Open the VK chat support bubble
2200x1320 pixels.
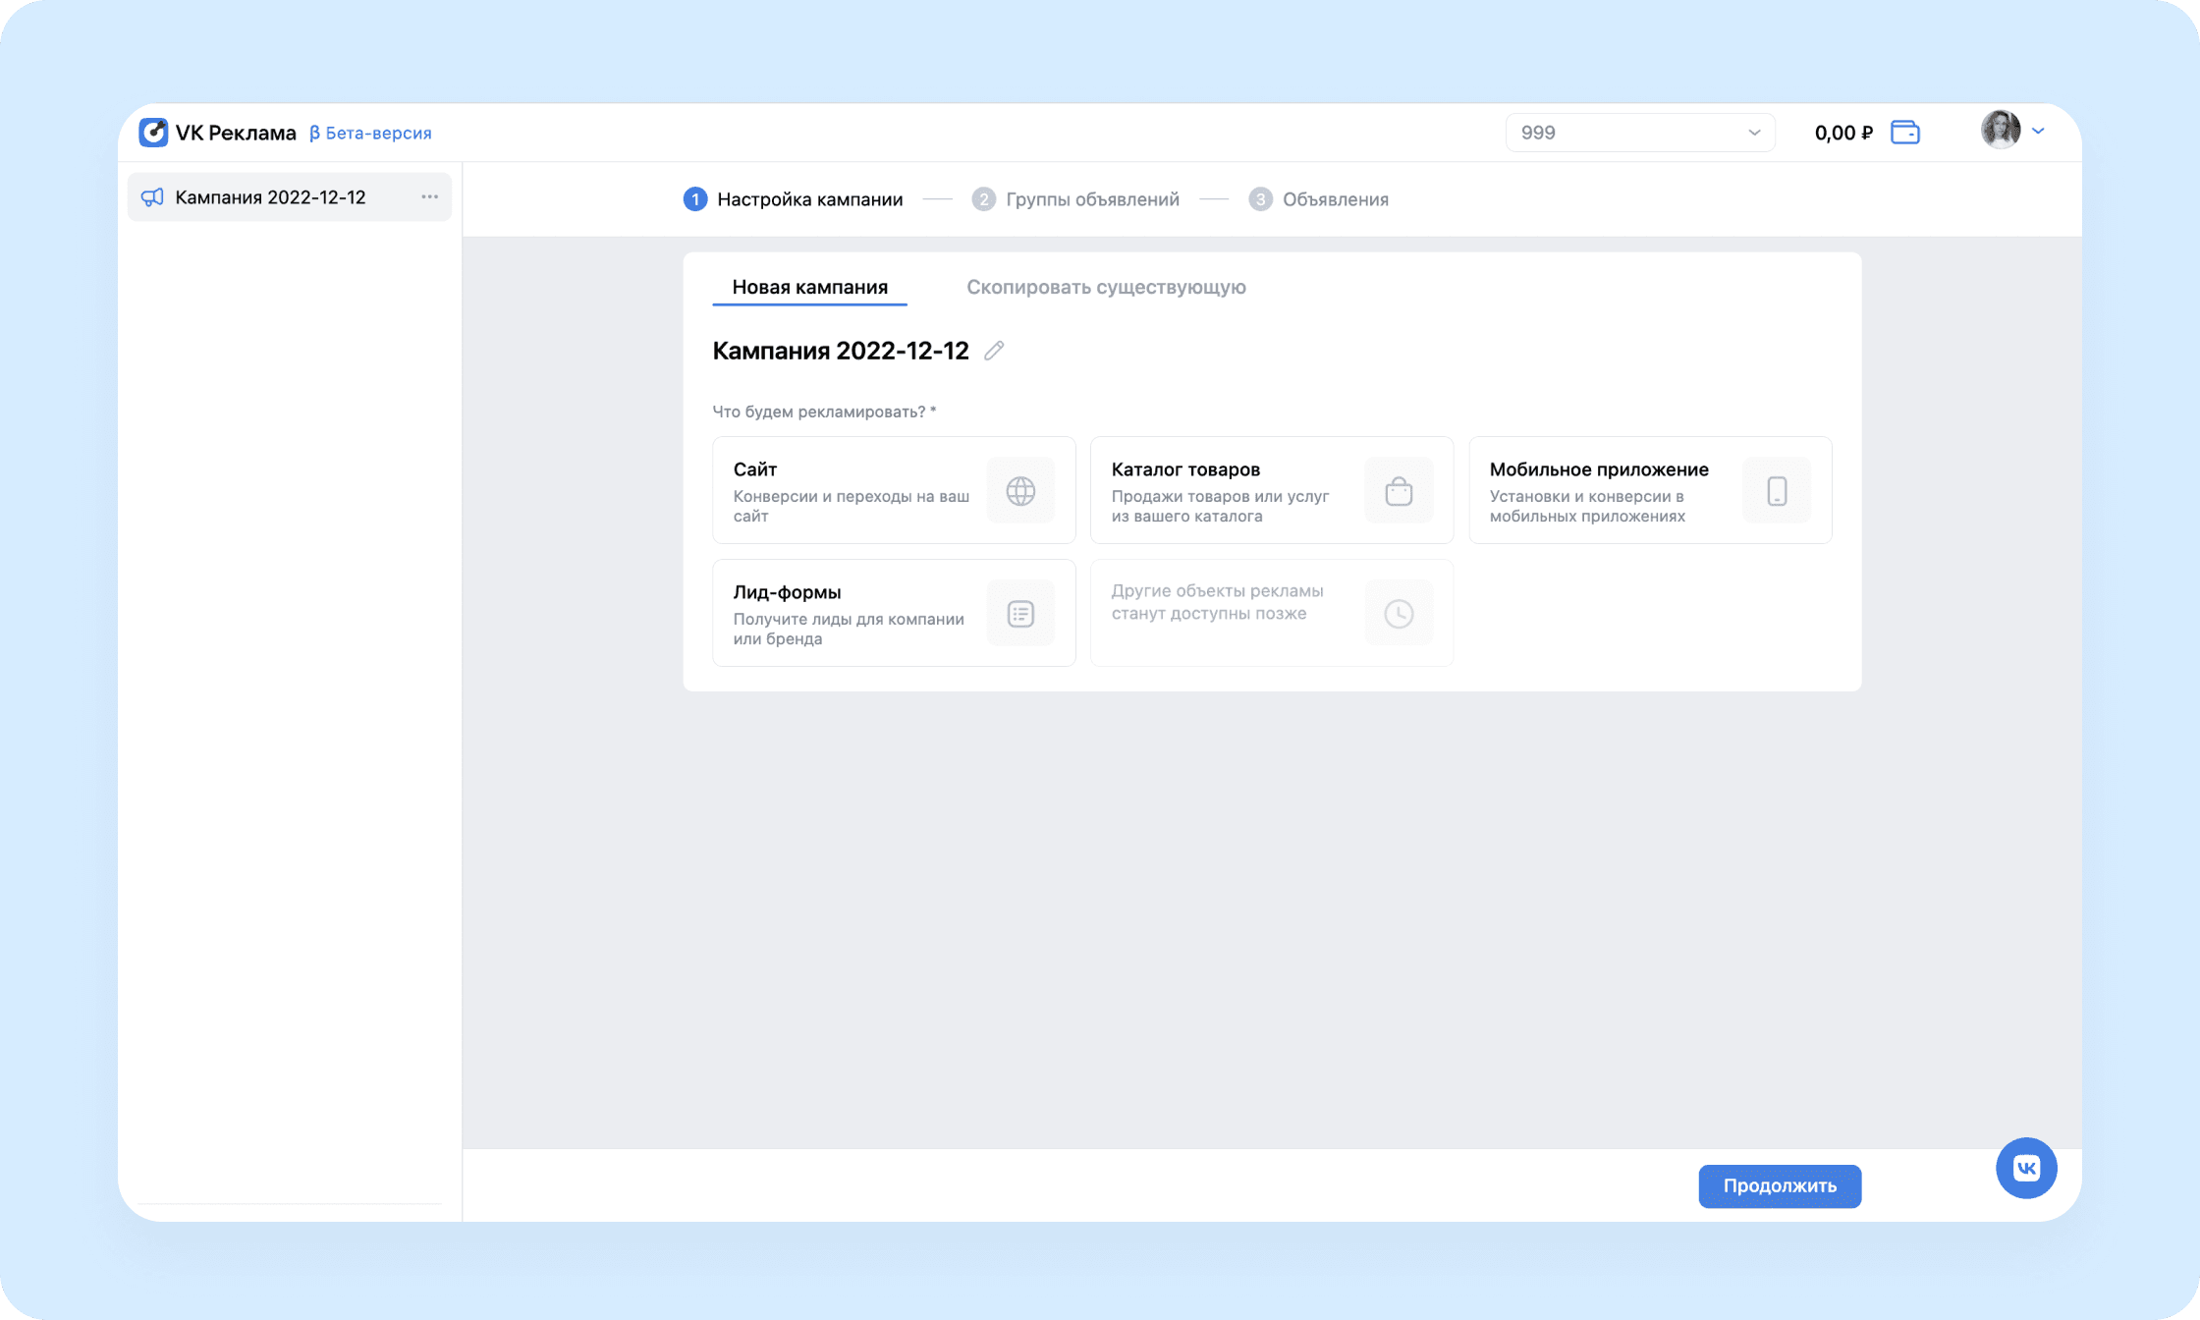click(x=2026, y=1168)
